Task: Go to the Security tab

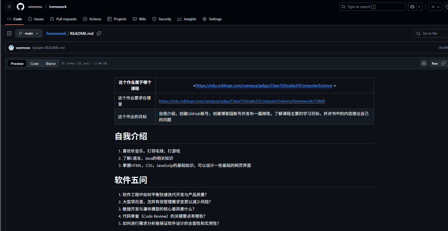Action: tap(162, 19)
